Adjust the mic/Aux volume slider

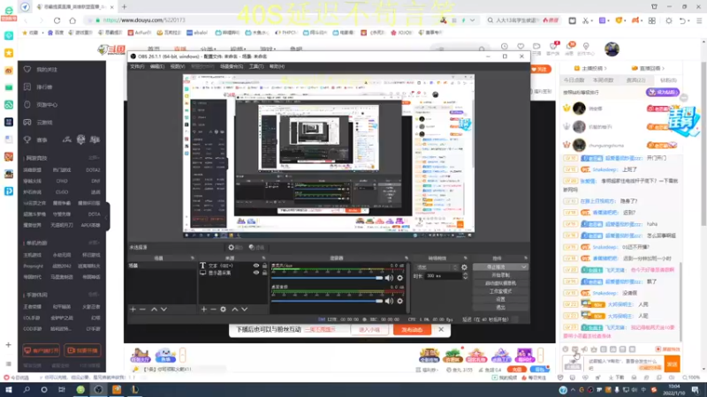[327, 278]
